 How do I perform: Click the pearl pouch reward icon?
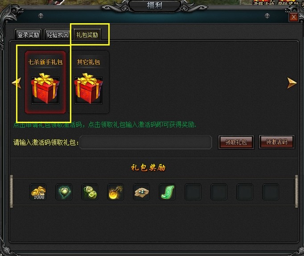tap(142, 192)
